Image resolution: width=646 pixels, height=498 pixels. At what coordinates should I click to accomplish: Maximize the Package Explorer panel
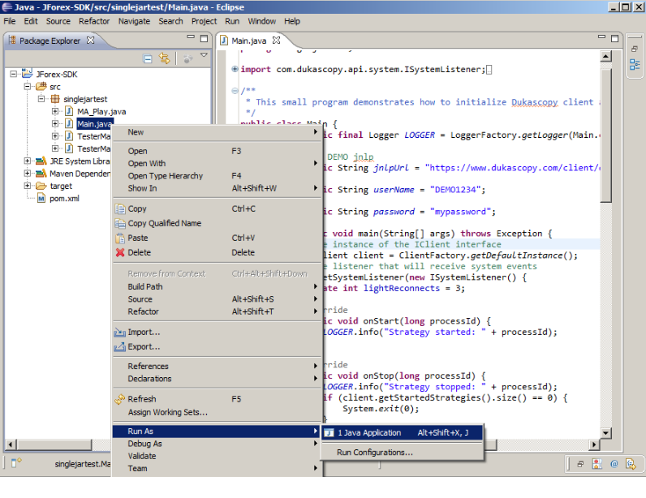[x=204, y=38]
